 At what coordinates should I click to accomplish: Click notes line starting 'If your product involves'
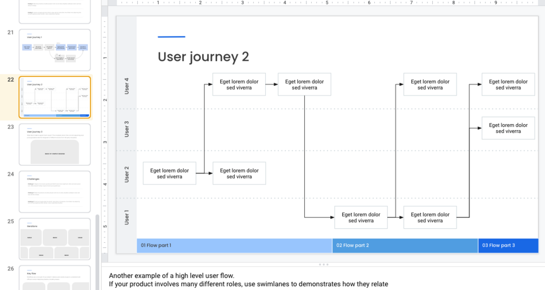(248, 284)
